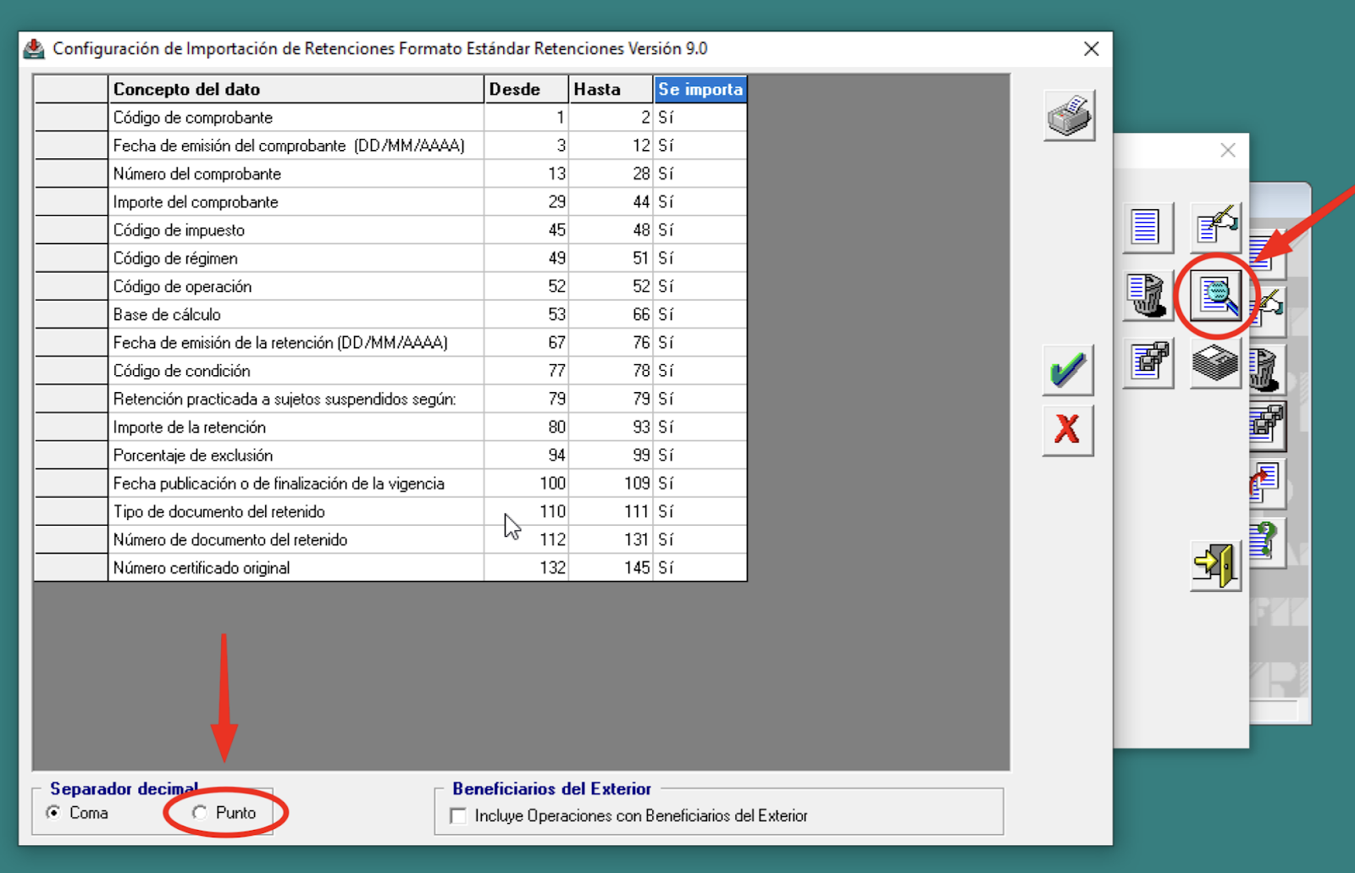Check Incluye Operaciones con Beneficiarios del Exterior

tap(629, 816)
